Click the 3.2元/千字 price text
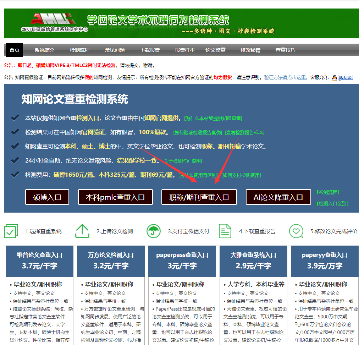This screenshot has height=345, width=359. coord(111,266)
